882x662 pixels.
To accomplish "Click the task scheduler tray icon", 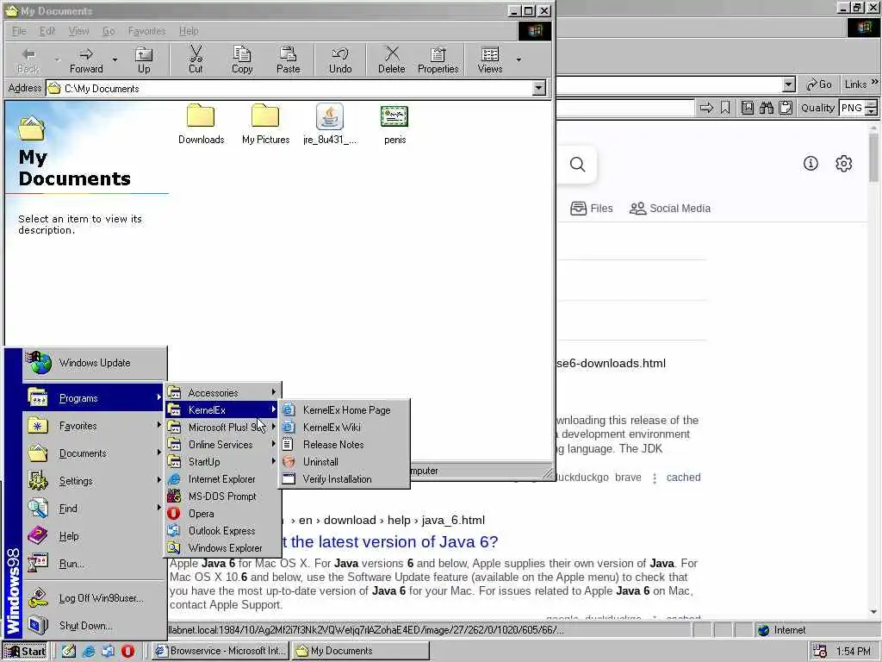I will tap(820, 651).
